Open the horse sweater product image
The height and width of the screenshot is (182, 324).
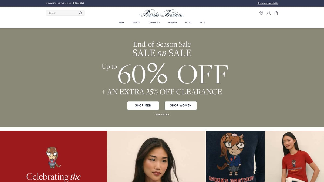tap(235, 156)
